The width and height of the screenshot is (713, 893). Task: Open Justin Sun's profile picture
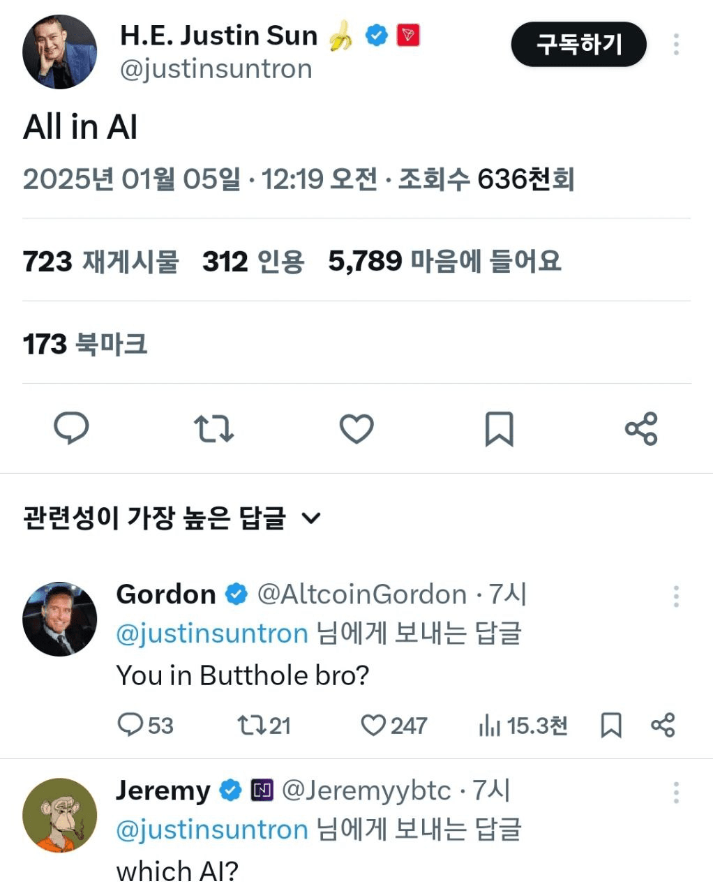[x=59, y=52]
